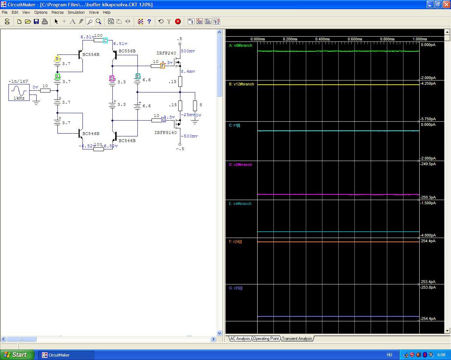Activate the Zoom magnifier tool
Screen dimensions: 451x360
pos(99,21)
